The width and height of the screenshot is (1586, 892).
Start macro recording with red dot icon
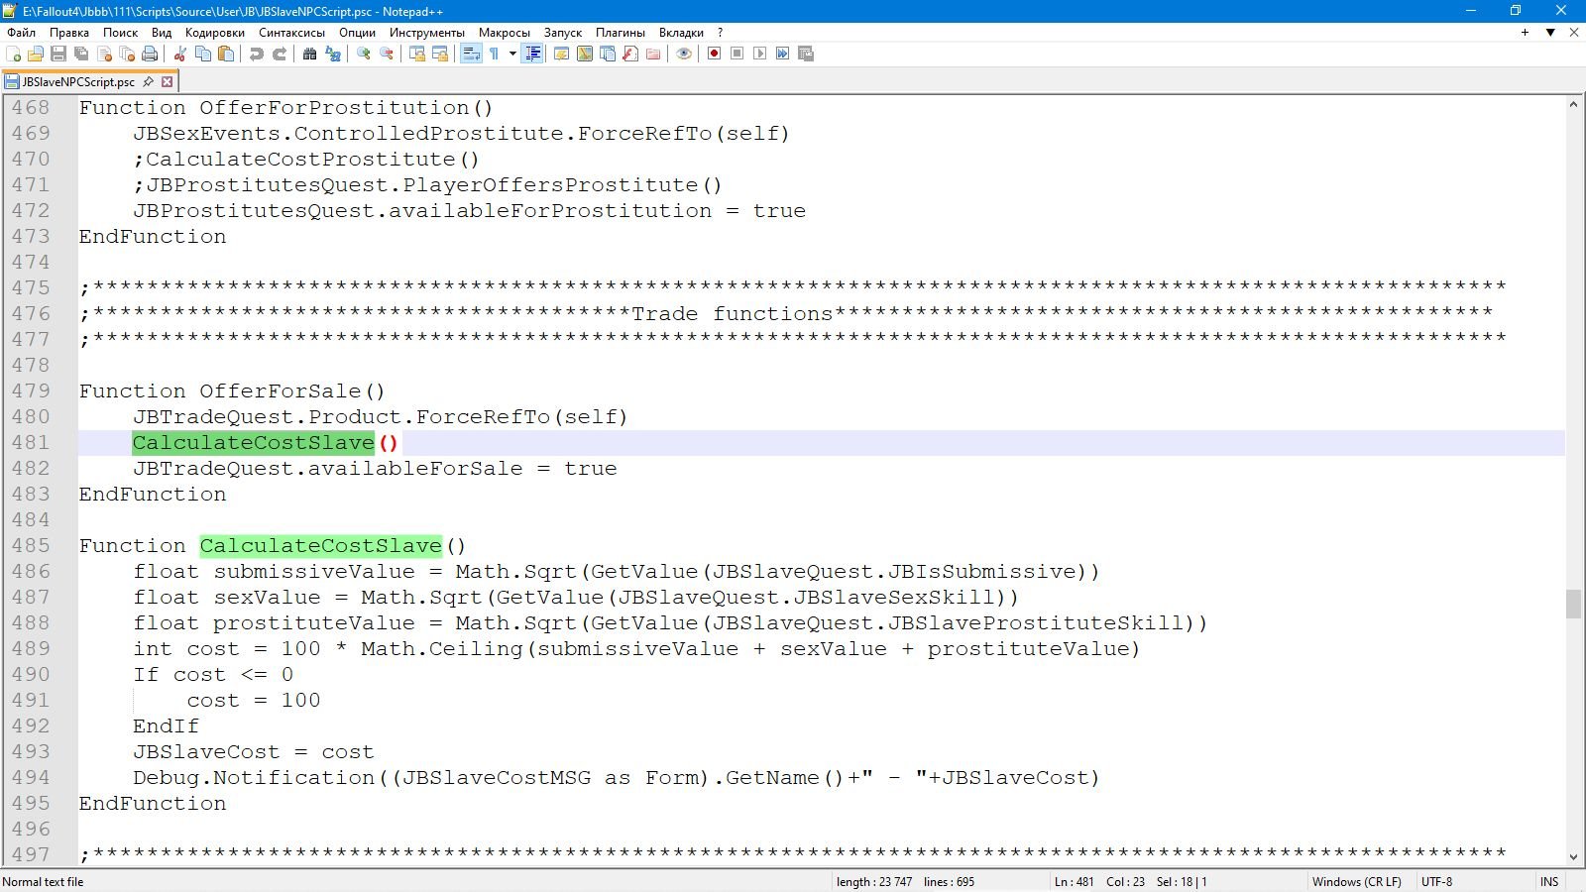[x=714, y=54]
